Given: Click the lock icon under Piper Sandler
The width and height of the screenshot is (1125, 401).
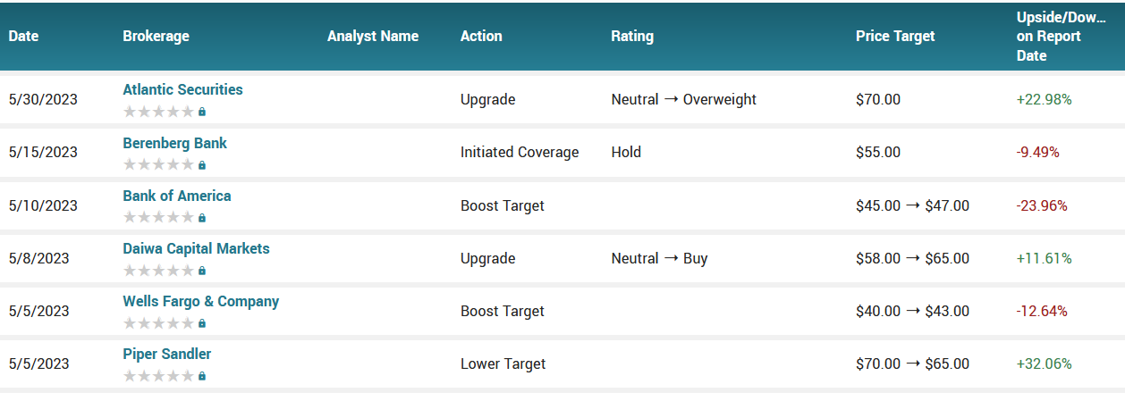Looking at the screenshot, I should (202, 376).
